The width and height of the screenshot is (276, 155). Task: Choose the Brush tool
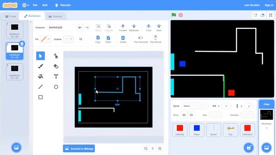(x=41, y=66)
